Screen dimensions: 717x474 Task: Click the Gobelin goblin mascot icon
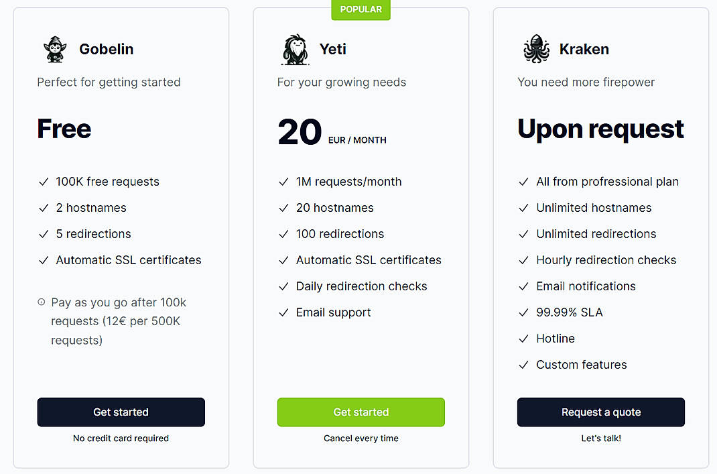tap(54, 48)
